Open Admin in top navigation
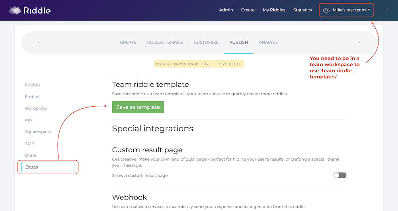 point(226,10)
